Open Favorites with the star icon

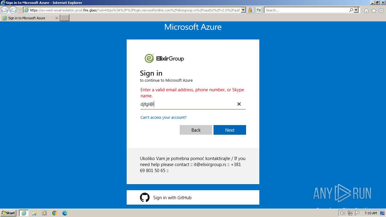point(374,11)
